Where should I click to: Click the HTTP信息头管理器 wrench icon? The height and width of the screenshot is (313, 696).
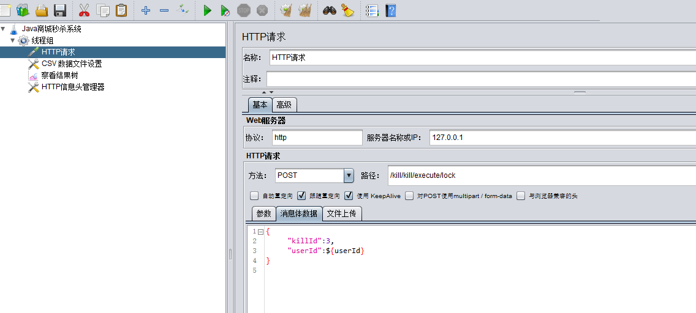pos(33,87)
